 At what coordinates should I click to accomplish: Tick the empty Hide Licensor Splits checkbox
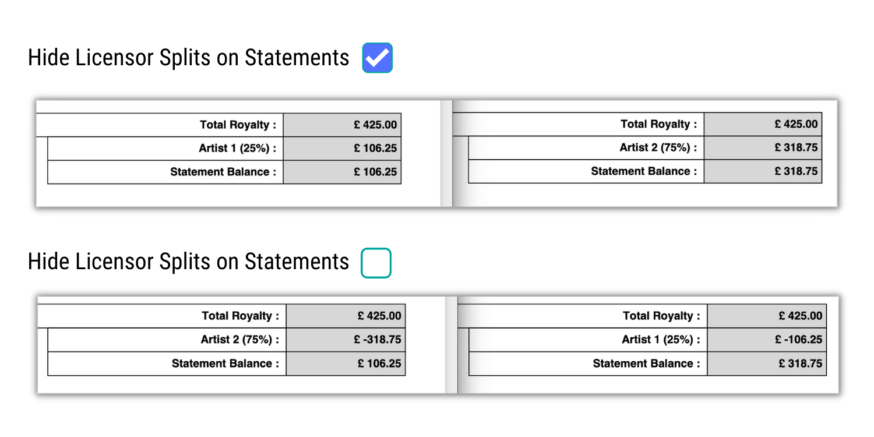[376, 263]
